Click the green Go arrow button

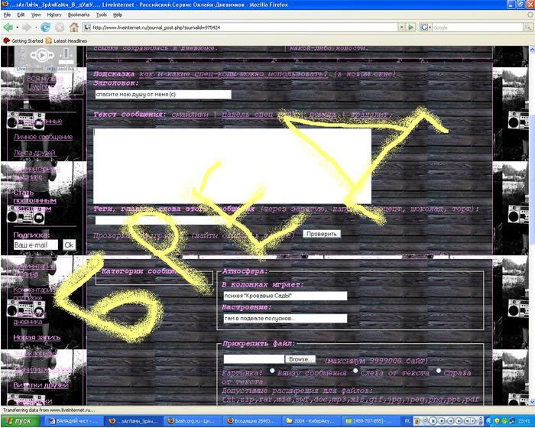pyautogui.click(x=411, y=28)
